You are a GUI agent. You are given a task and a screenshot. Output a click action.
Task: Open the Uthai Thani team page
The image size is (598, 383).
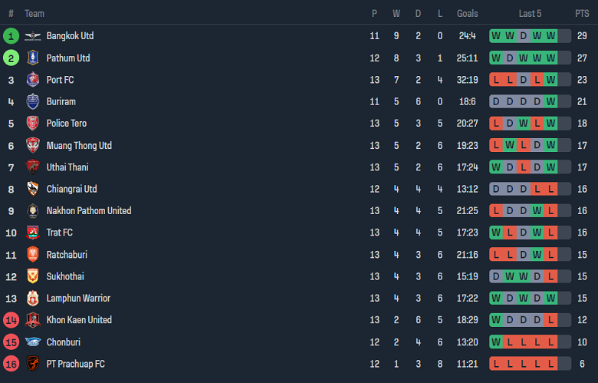point(67,167)
